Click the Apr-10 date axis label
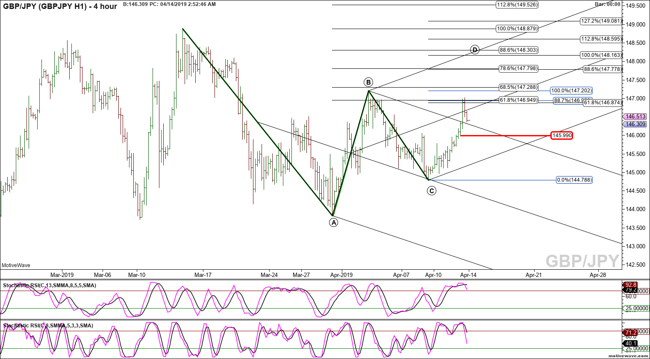This screenshot has width=650, height=359. point(433,275)
